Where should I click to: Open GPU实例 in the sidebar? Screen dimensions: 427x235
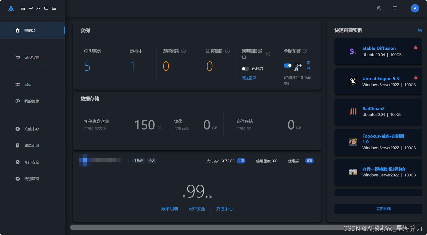(x=32, y=57)
